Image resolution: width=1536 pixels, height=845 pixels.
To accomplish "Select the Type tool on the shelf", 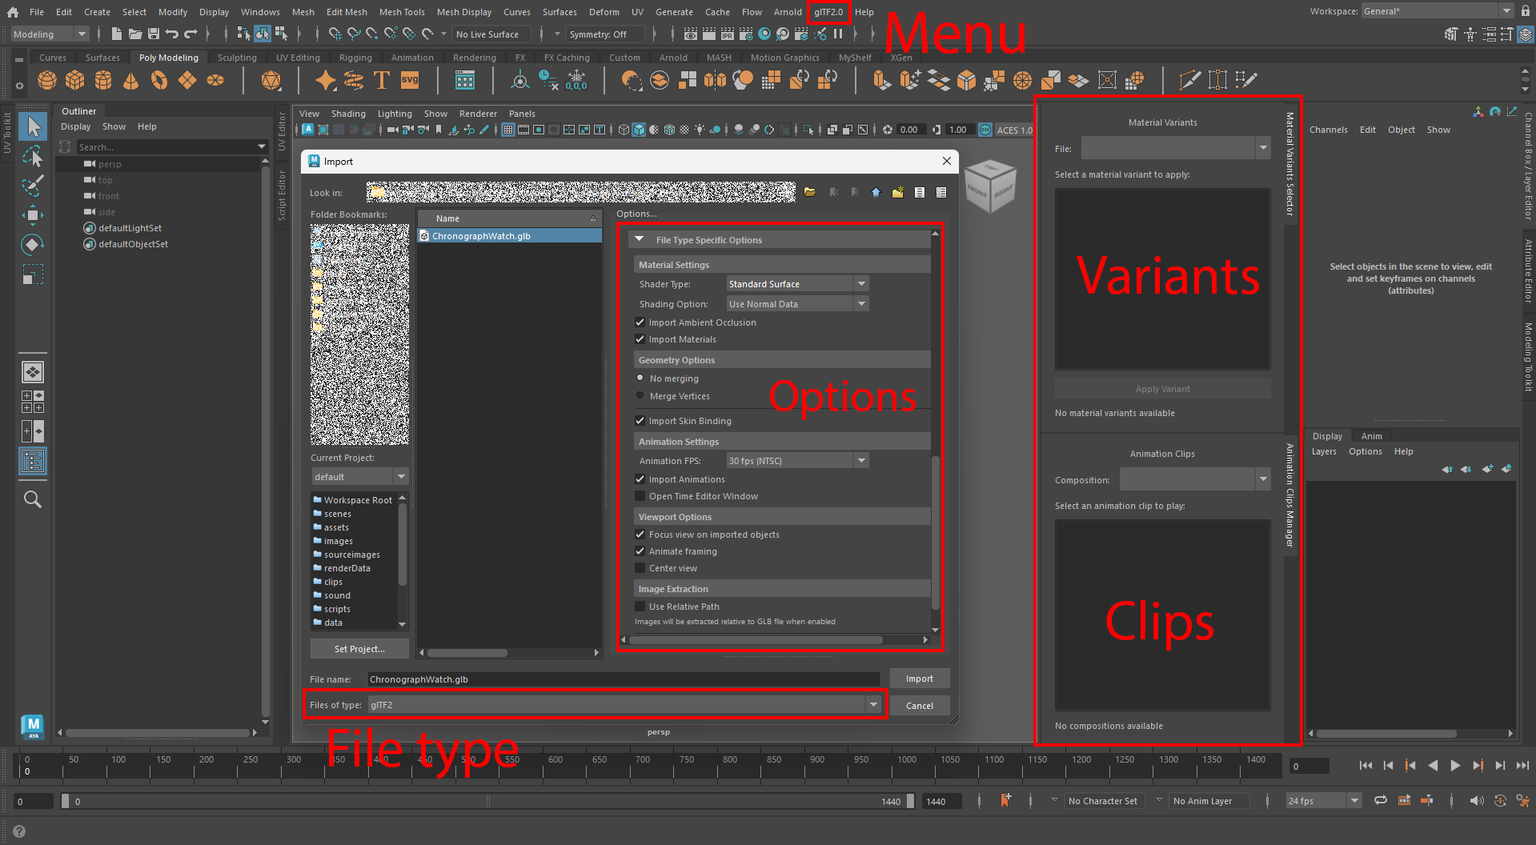I will (382, 80).
